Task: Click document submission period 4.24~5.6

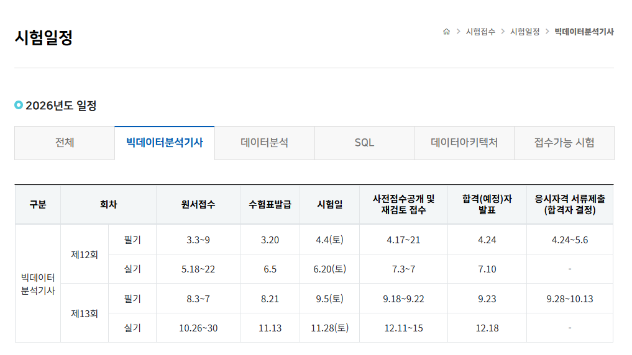Action: coord(570,240)
